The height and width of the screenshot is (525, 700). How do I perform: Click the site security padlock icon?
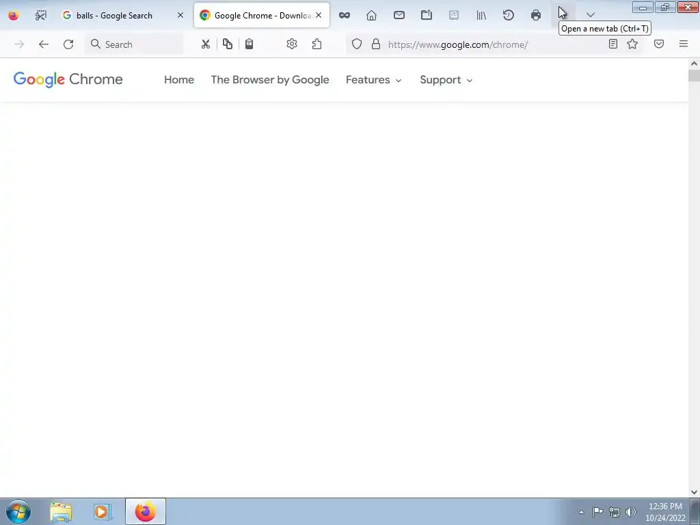click(376, 44)
